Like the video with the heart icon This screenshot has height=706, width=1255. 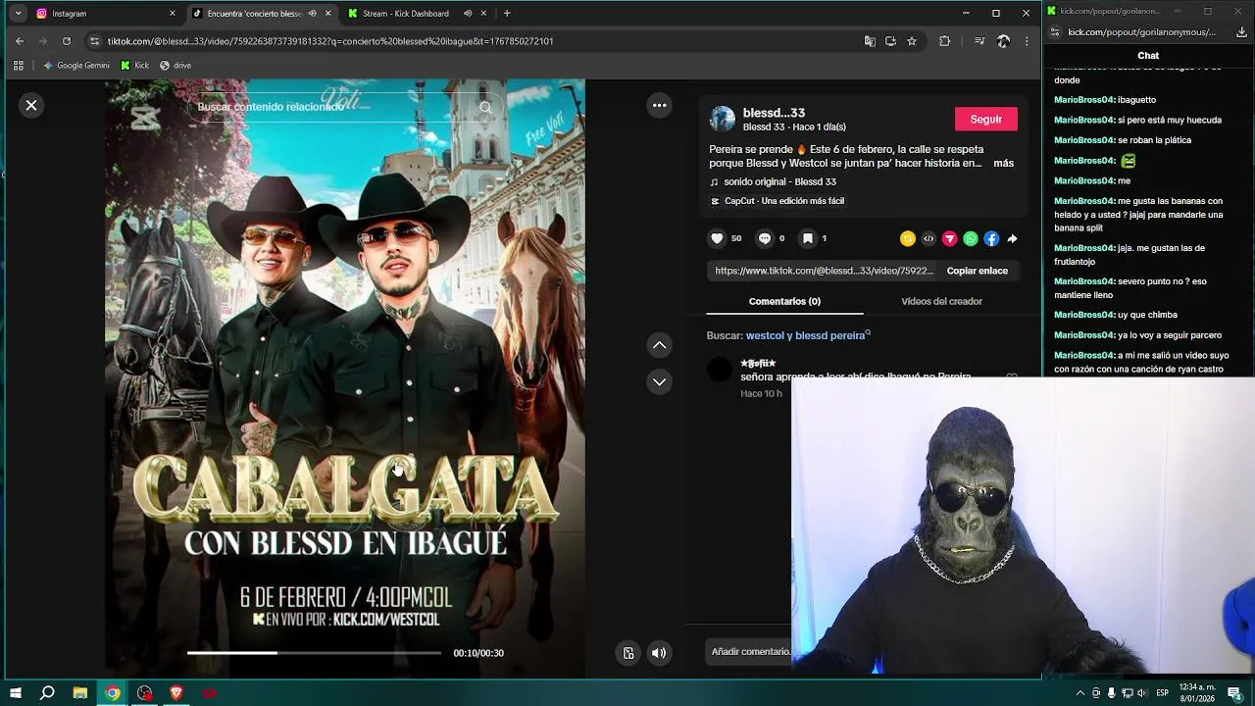coord(717,238)
